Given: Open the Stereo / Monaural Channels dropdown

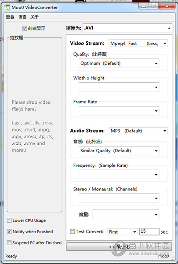Looking at the screenshot, I should pyautogui.click(x=119, y=198).
